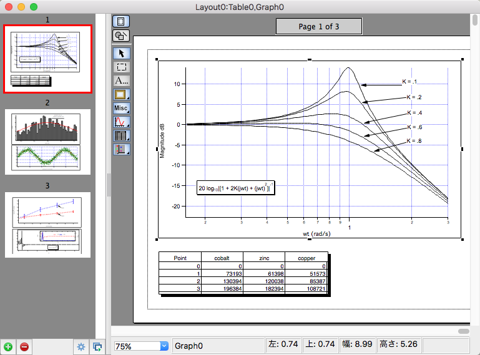The height and width of the screenshot is (355, 480).
Task: Click the K = .6 annotation label
Action: [x=414, y=127]
